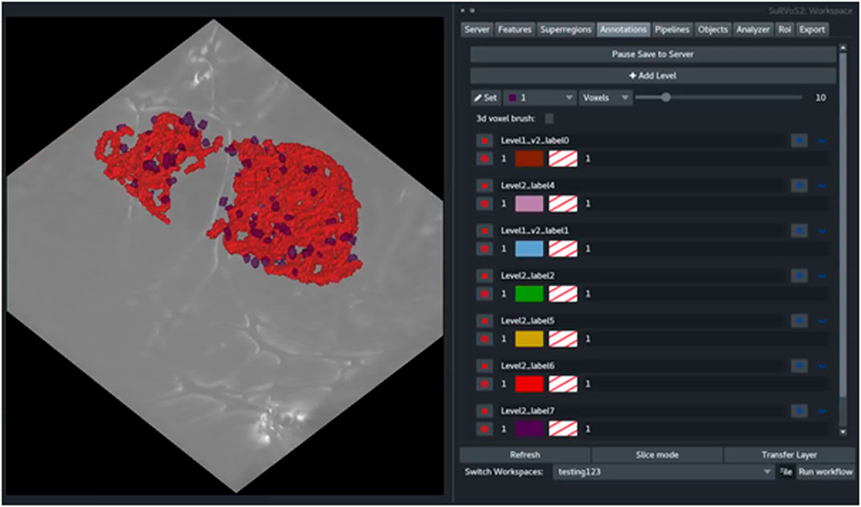Select the Annotations tab

pos(623,30)
